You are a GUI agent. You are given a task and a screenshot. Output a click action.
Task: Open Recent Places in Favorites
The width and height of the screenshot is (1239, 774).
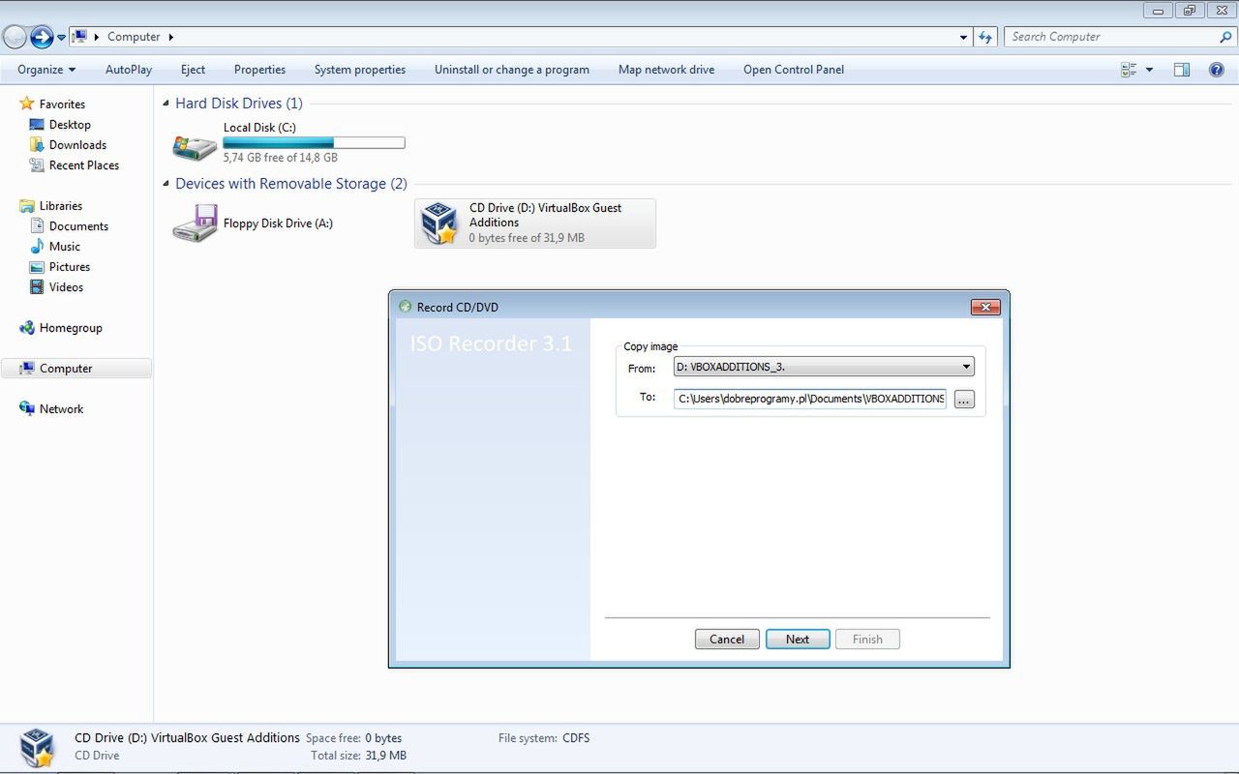point(84,165)
